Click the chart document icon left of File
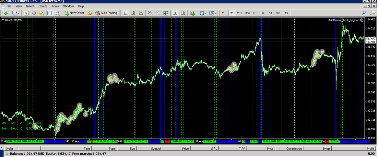The height and width of the screenshot is (157, 379). pyautogui.click(x=3, y=6)
